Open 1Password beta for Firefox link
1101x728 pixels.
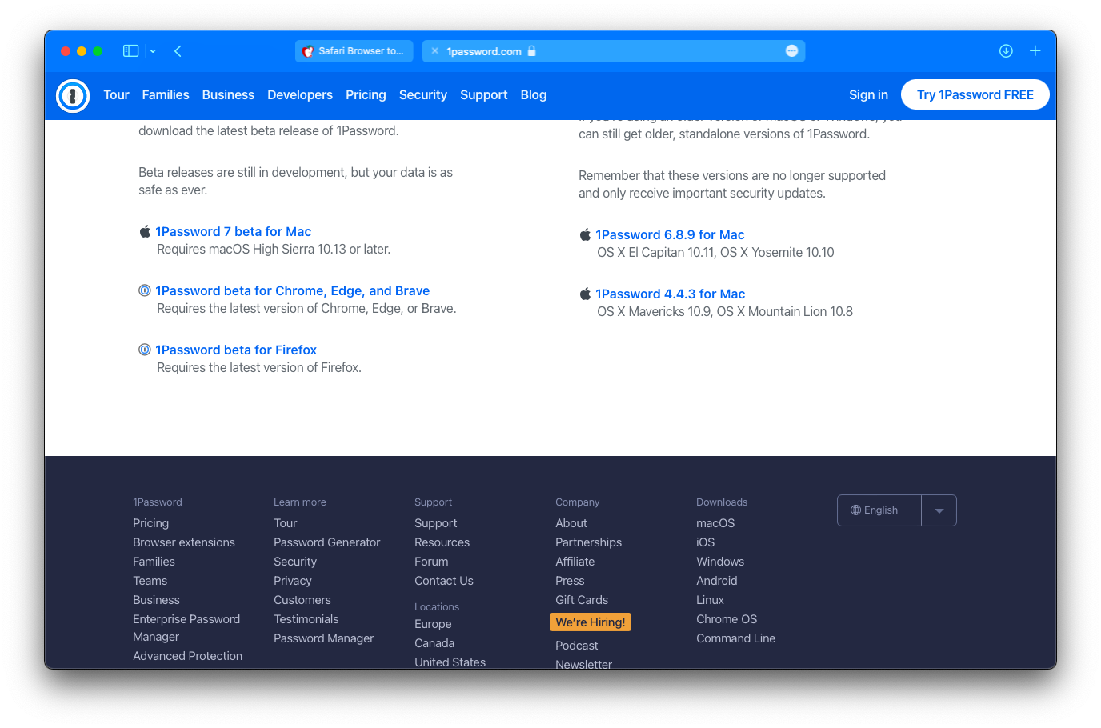pyautogui.click(x=236, y=350)
